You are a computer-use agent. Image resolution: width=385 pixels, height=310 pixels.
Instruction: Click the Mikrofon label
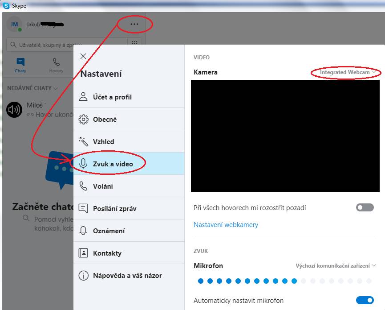click(208, 266)
